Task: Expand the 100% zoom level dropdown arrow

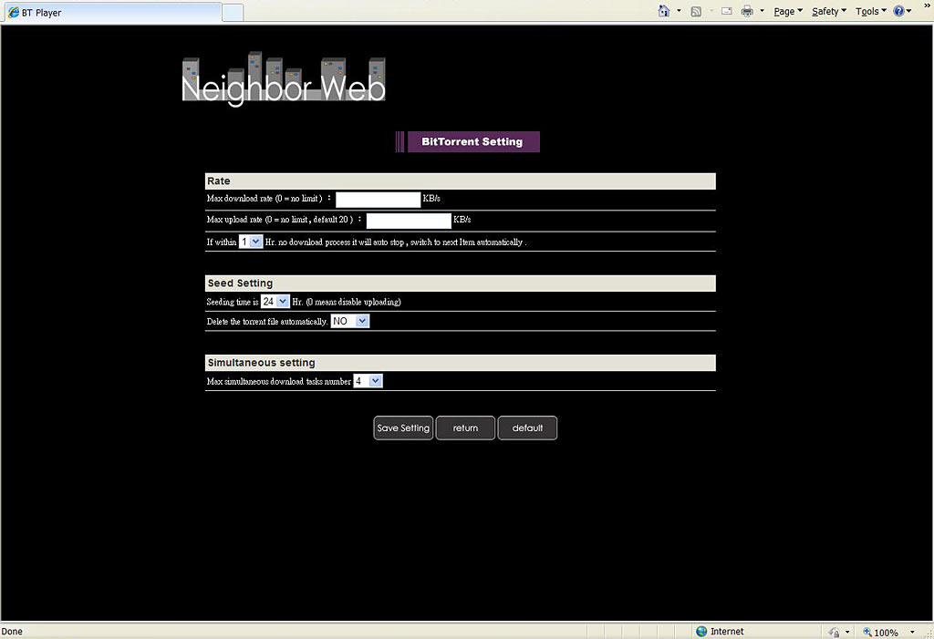Action: [912, 632]
